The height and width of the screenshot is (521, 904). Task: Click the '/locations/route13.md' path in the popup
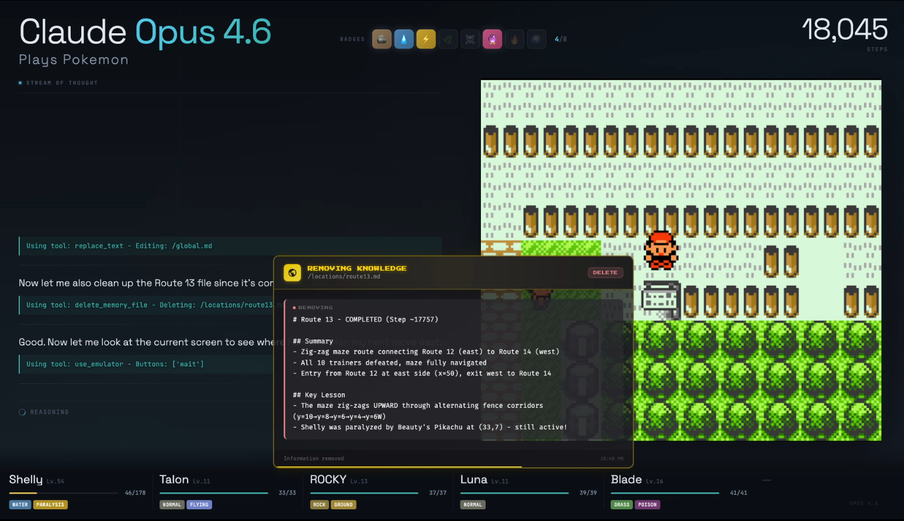344,277
